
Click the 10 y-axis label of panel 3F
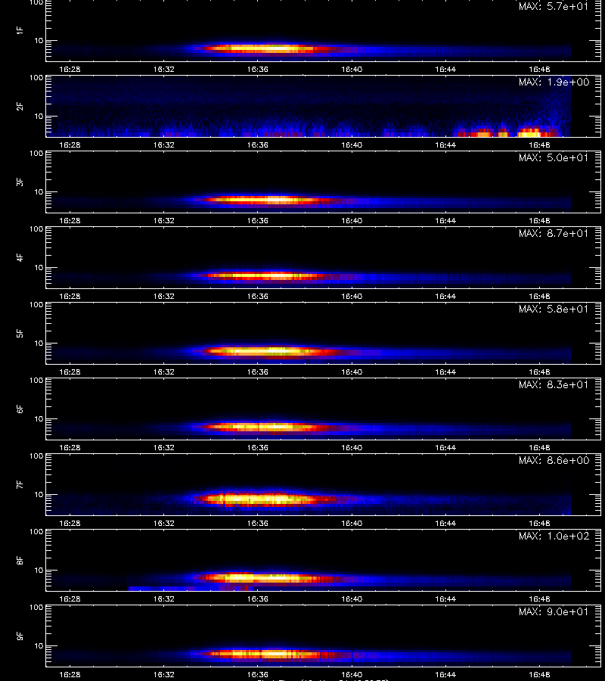(x=39, y=191)
